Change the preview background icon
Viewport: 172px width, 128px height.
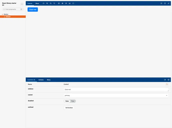(x=59, y=3)
